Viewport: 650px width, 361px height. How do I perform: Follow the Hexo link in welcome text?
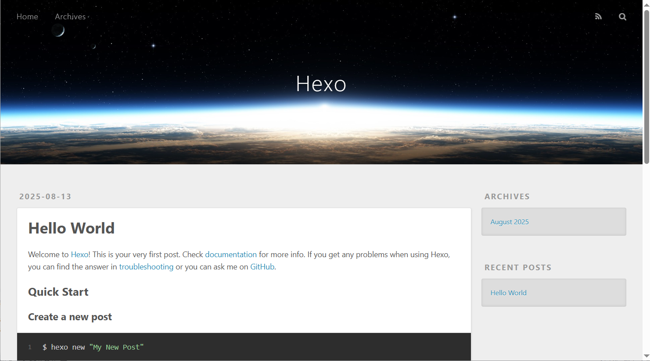coord(79,255)
